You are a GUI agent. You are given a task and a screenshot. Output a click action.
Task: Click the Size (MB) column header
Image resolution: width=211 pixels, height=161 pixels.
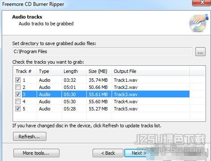[99, 71]
